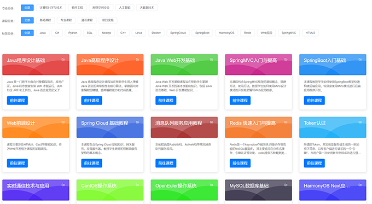Open Web前端设计 via its 前往课程 button
The width and height of the screenshot is (372, 204).
(x=18, y=163)
